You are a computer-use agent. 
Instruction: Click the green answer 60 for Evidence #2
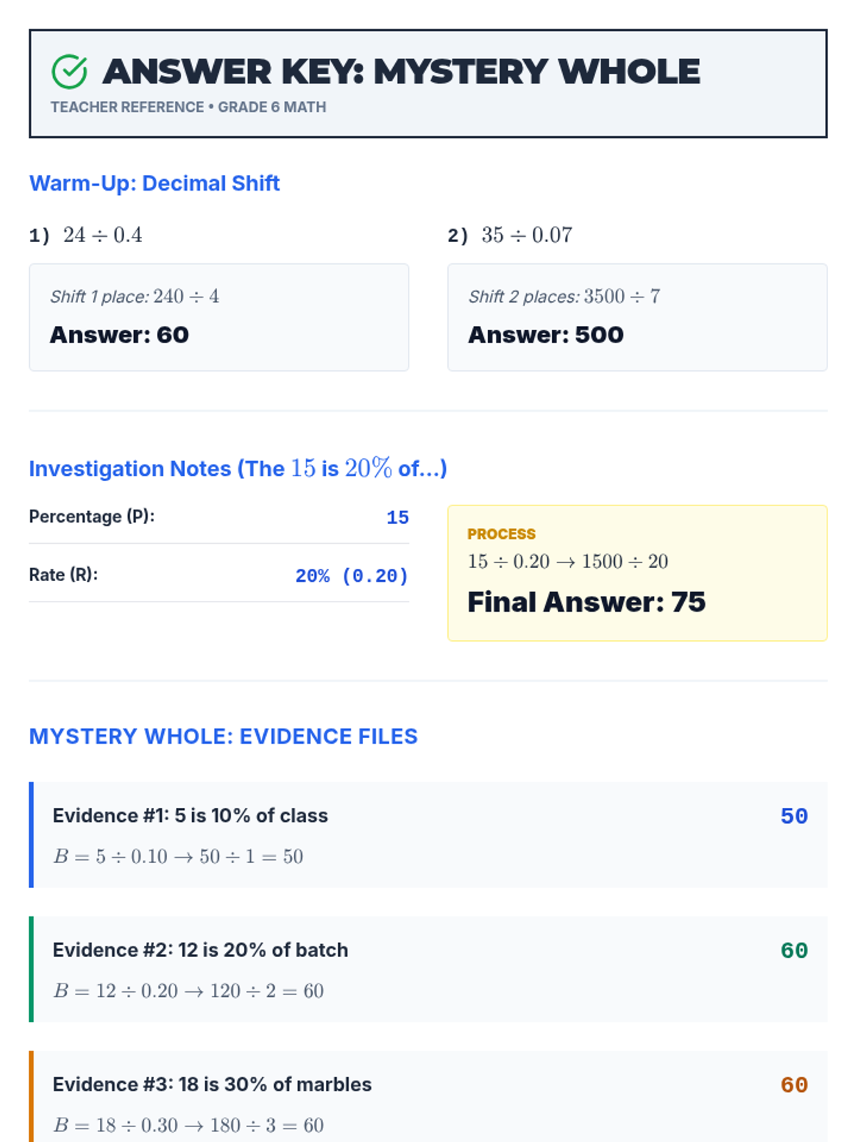794,951
